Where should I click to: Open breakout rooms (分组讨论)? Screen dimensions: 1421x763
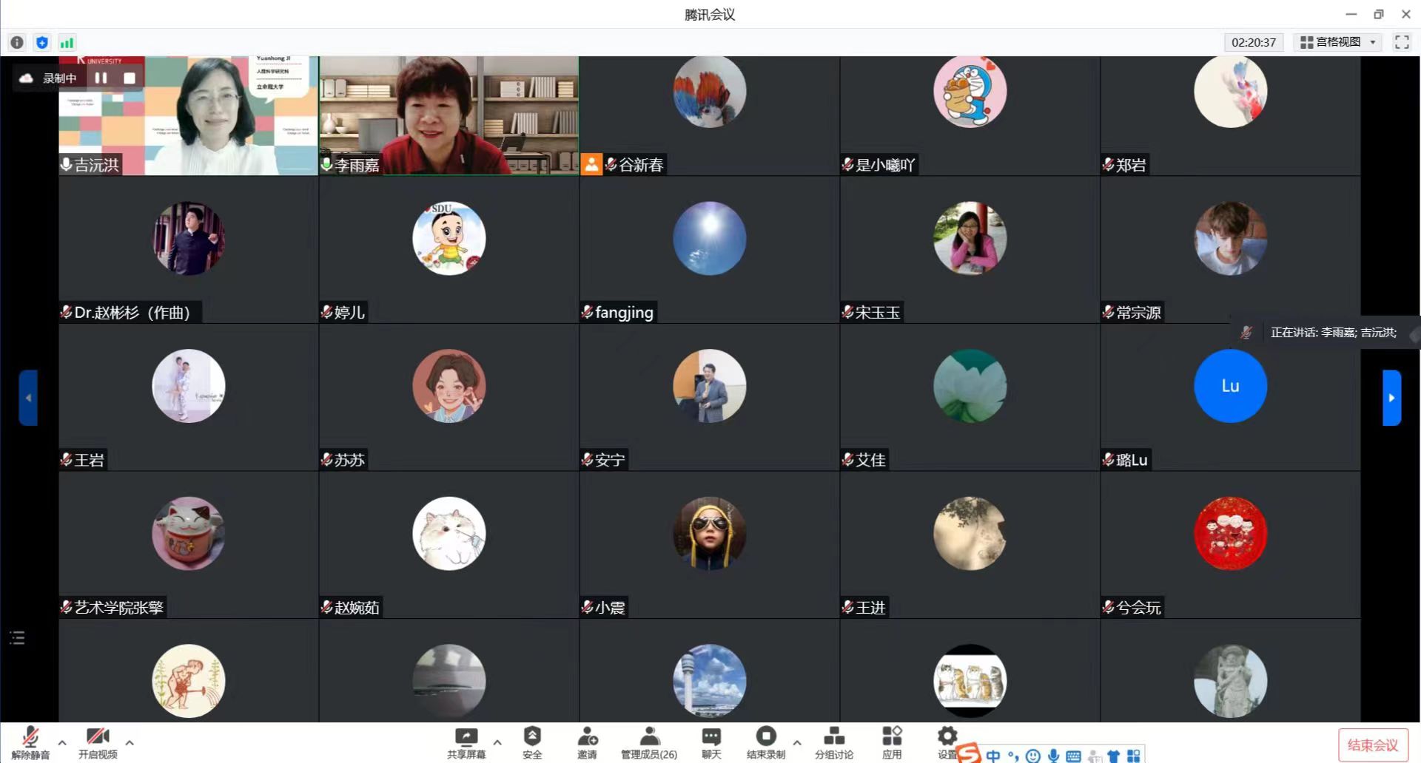833,742
